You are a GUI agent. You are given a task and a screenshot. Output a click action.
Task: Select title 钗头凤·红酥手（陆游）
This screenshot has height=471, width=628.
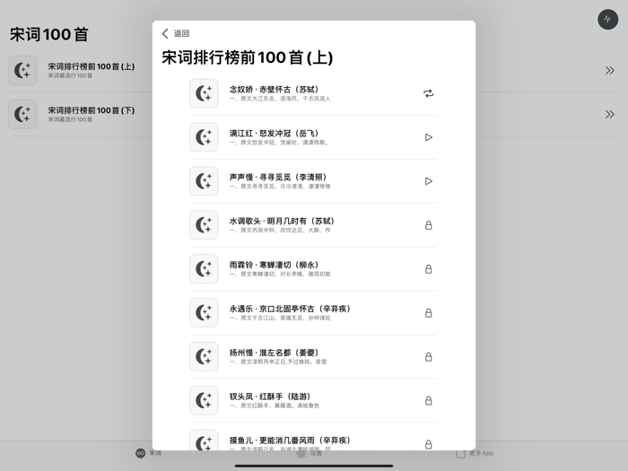270,397
